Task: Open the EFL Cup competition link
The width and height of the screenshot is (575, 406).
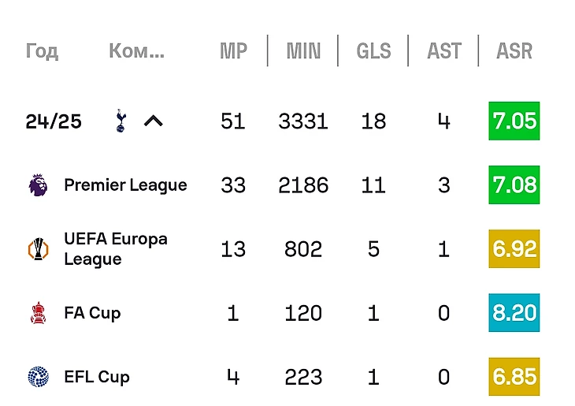Action: pos(97,377)
